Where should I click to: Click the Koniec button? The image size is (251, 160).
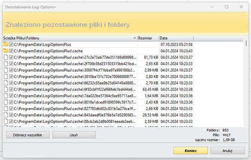[x=191, y=151]
